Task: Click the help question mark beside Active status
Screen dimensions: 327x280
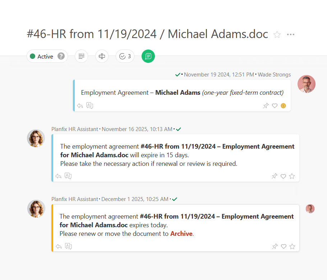Action: pyautogui.click(x=61, y=56)
